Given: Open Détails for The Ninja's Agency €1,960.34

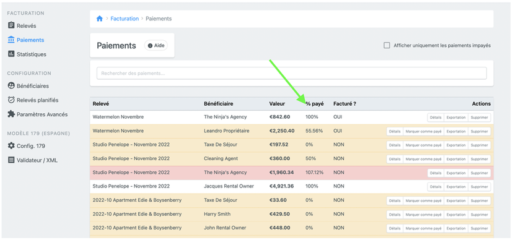Looking at the screenshot, I should pyautogui.click(x=436, y=173).
